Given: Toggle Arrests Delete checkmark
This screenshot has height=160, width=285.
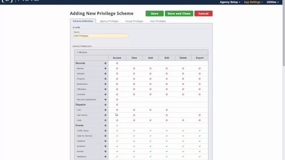Looking at the screenshot, I should (x=183, y=152).
